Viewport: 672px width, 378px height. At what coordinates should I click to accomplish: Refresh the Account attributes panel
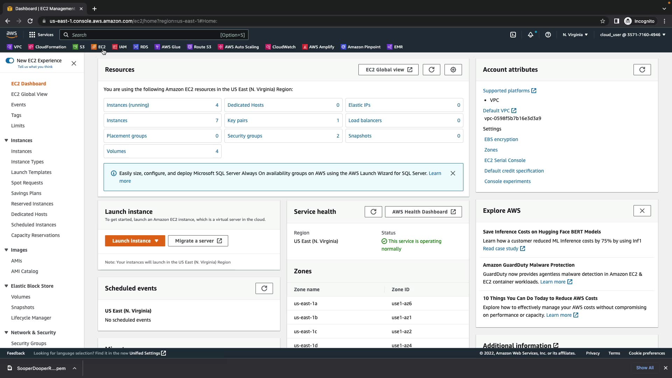coord(642,70)
